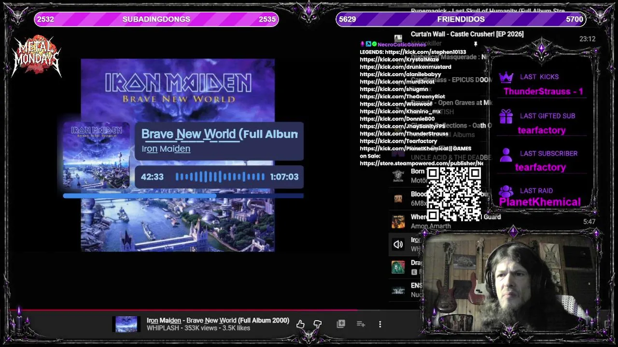Open the kick.com/shugmn link
The width and height of the screenshot is (618, 347).
click(394, 89)
